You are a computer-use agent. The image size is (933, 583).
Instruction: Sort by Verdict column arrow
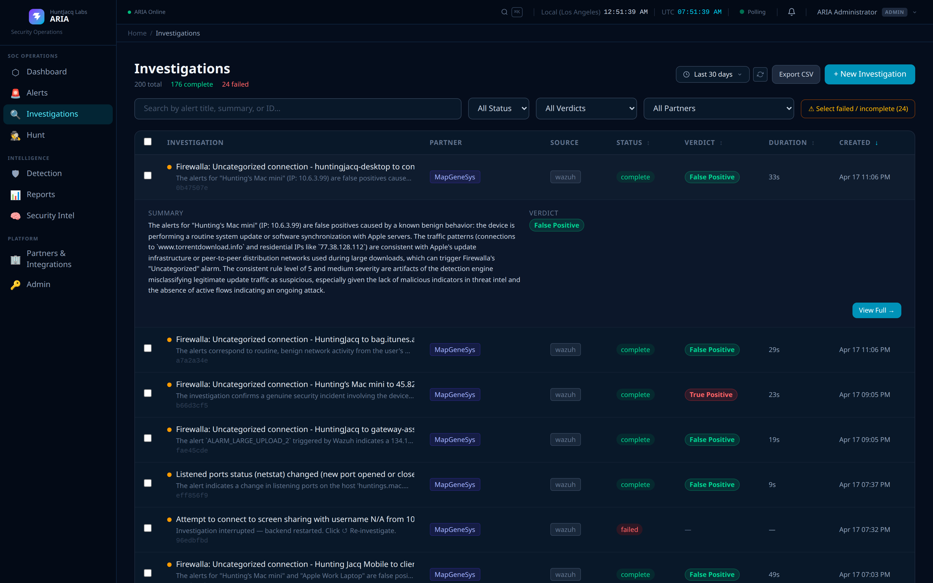721,143
